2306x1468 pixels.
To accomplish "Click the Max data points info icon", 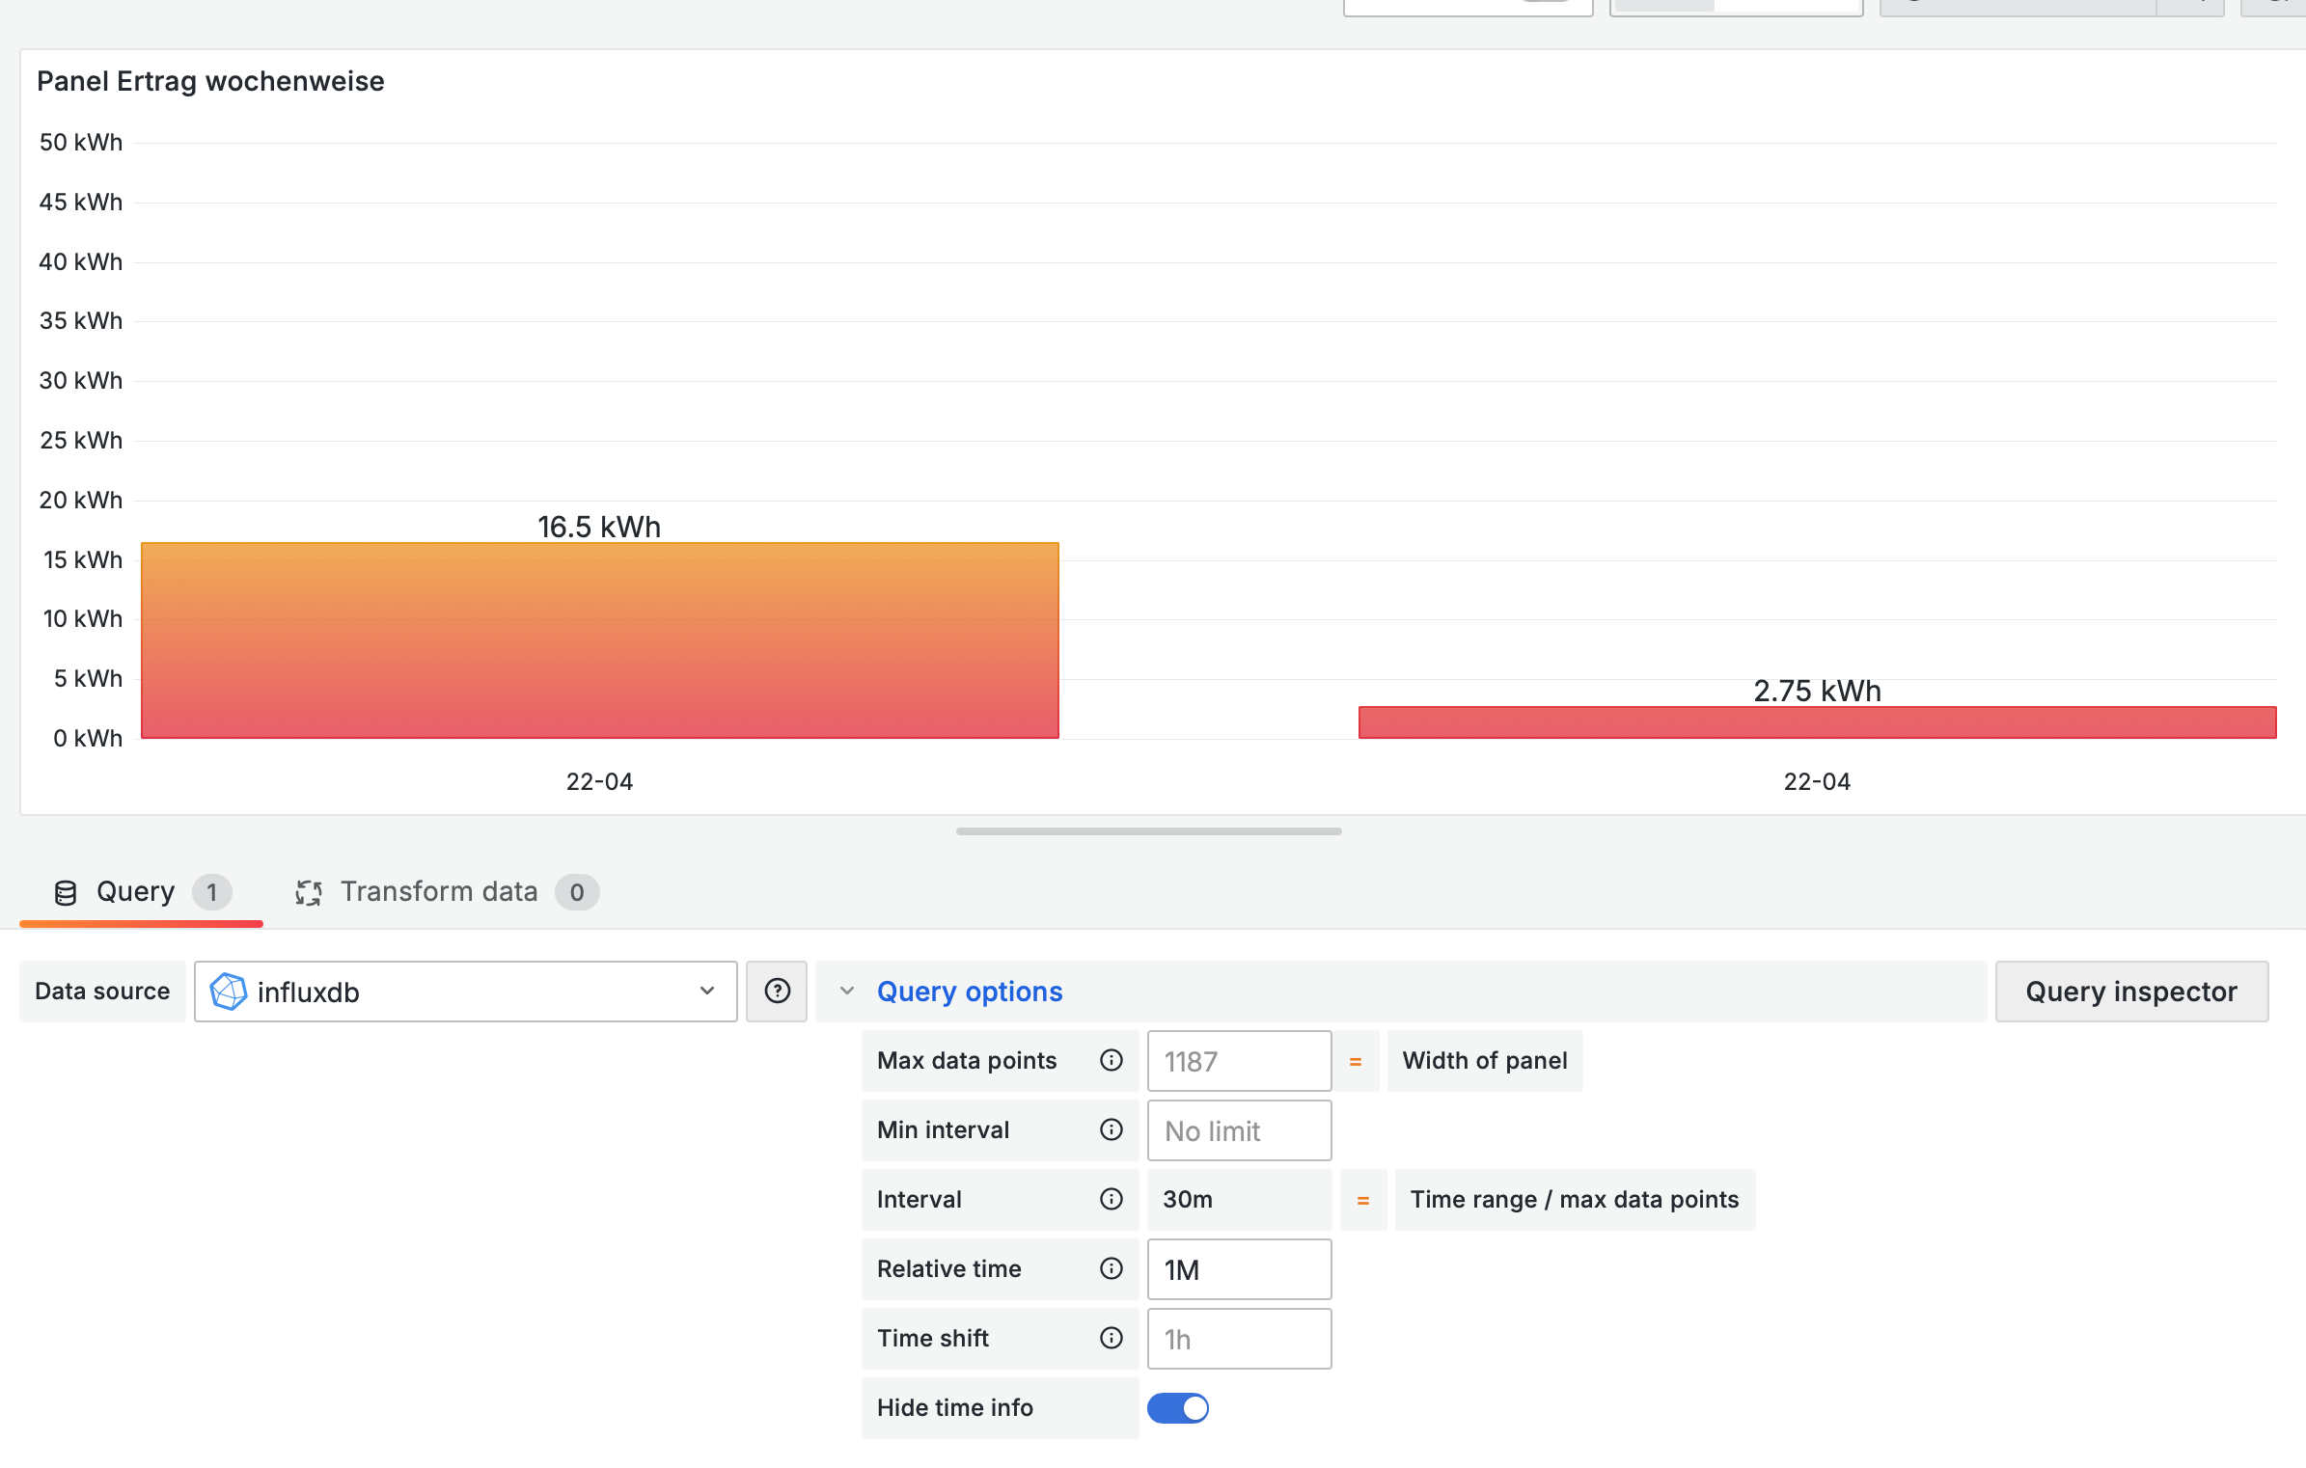I will 1112,1060.
